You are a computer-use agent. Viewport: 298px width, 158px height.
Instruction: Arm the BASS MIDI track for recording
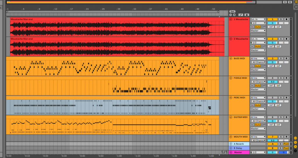click(287, 58)
